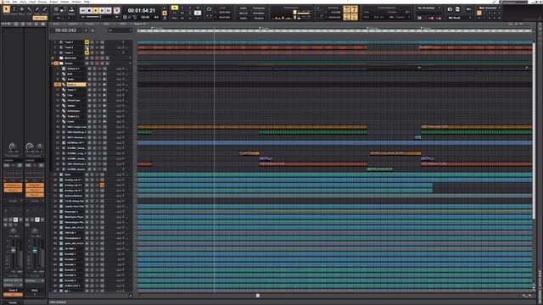The height and width of the screenshot is (305, 543).
Task: Click the back arrow icon in Mix Recall
Action: pyautogui.click(x=468, y=9)
